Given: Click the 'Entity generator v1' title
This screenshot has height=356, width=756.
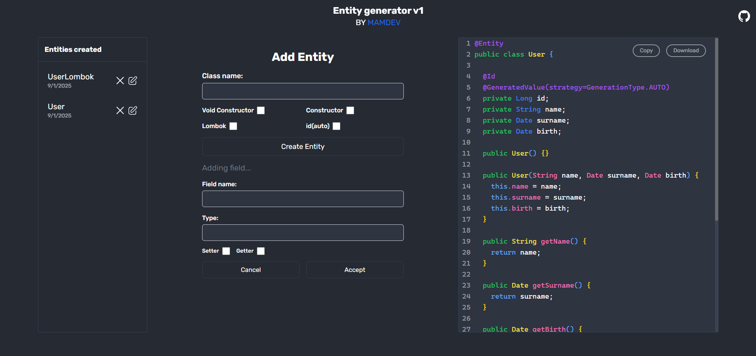Looking at the screenshot, I should 378,11.
